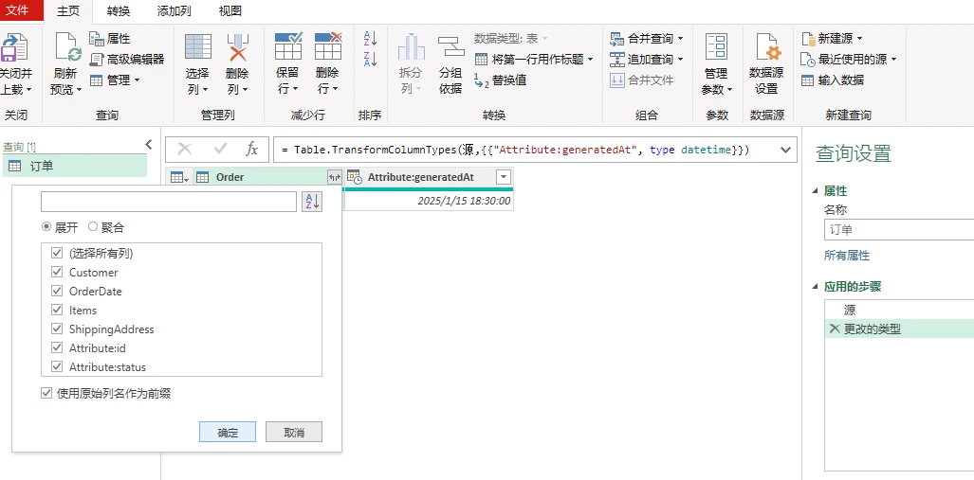Click the search box in the expand popup
Viewport: 974px width, 480px height.
point(168,202)
